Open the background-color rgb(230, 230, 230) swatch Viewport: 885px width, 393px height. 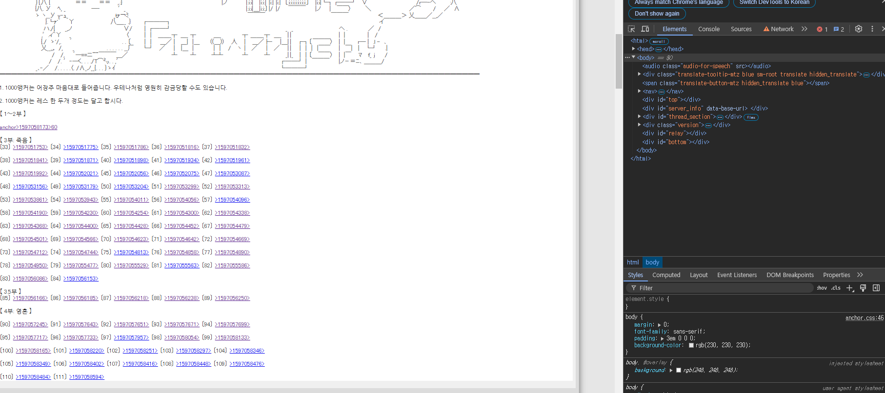[691, 345]
